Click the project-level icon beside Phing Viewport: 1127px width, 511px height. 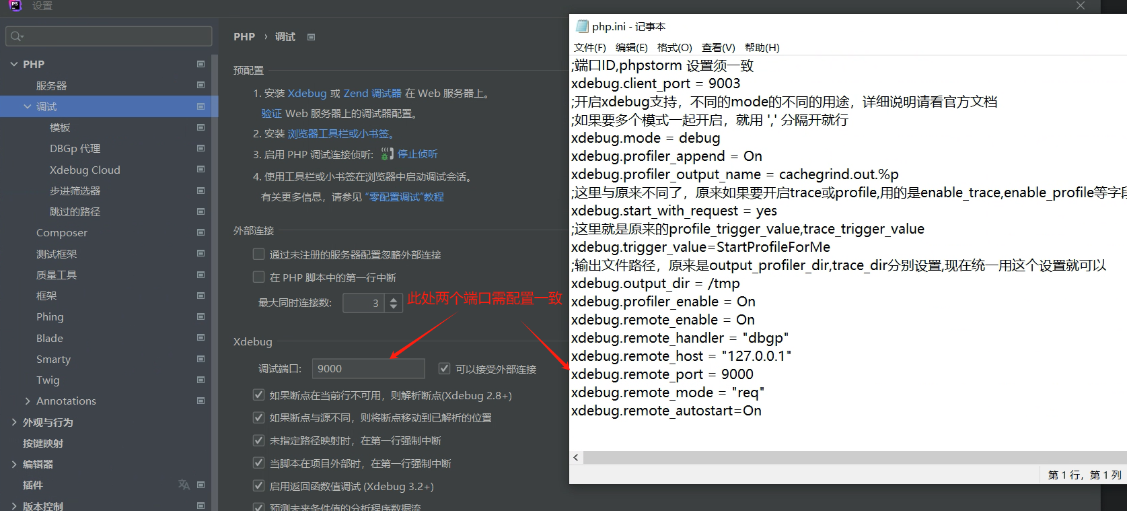[201, 316]
